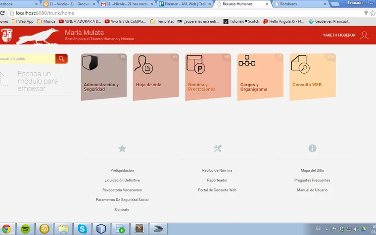Open the Consulta WEB module tile
The height and width of the screenshot is (235, 376).
(313, 77)
